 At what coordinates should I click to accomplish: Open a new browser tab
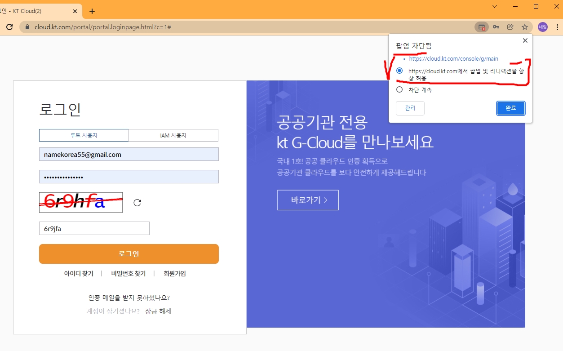pyautogui.click(x=92, y=11)
